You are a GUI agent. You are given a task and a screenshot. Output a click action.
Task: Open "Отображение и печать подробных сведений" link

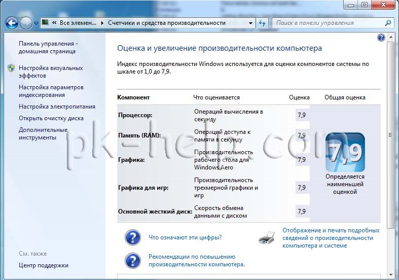point(331,238)
